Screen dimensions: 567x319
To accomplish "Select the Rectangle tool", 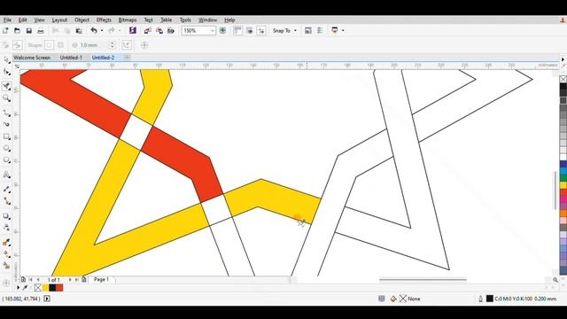I will (x=6, y=136).
